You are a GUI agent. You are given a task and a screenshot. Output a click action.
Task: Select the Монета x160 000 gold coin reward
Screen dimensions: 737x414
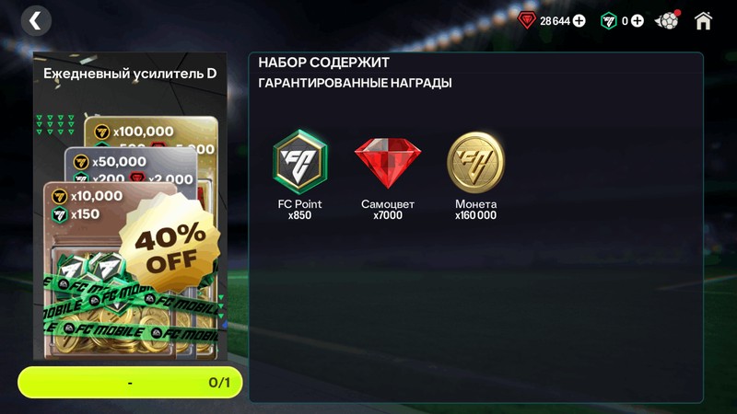pyautogui.click(x=475, y=163)
